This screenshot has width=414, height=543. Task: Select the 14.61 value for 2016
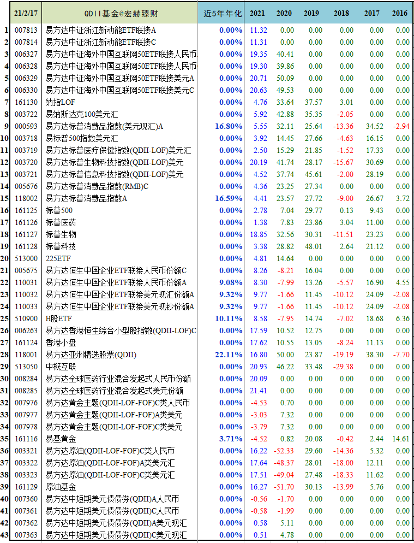tap(401, 439)
